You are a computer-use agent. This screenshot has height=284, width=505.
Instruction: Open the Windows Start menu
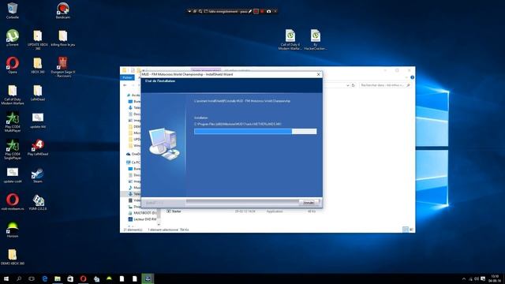(x=6, y=278)
